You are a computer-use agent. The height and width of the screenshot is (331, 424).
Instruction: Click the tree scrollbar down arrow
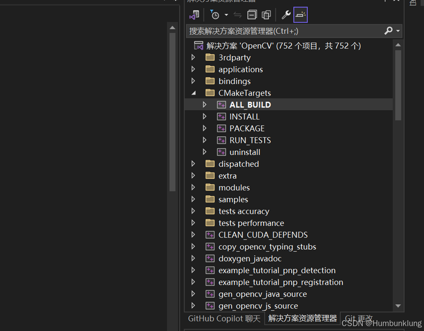click(398, 306)
